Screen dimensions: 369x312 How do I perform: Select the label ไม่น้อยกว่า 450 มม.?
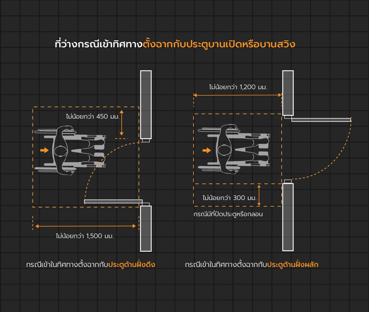pos(93,117)
